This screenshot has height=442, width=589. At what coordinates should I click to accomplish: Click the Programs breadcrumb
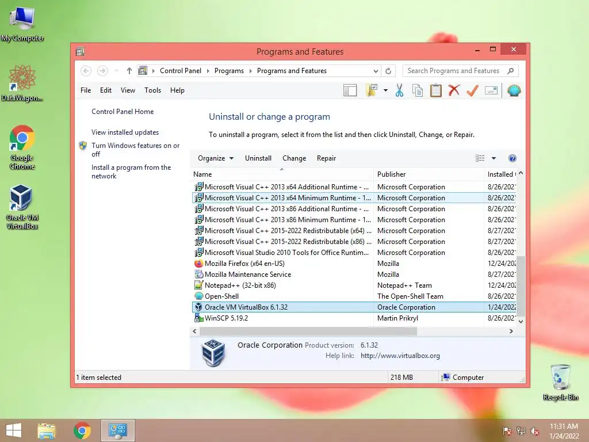(229, 71)
